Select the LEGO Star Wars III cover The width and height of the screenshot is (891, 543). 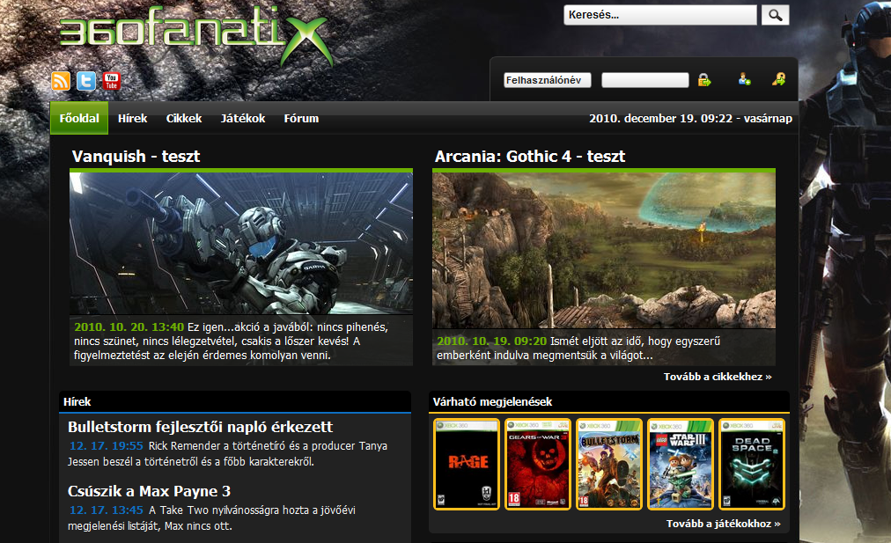click(681, 464)
